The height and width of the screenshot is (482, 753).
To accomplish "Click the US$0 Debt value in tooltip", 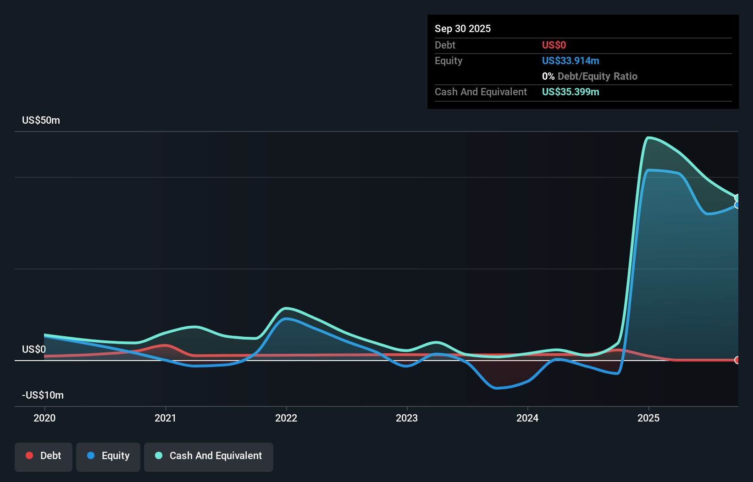I will 554,45.
